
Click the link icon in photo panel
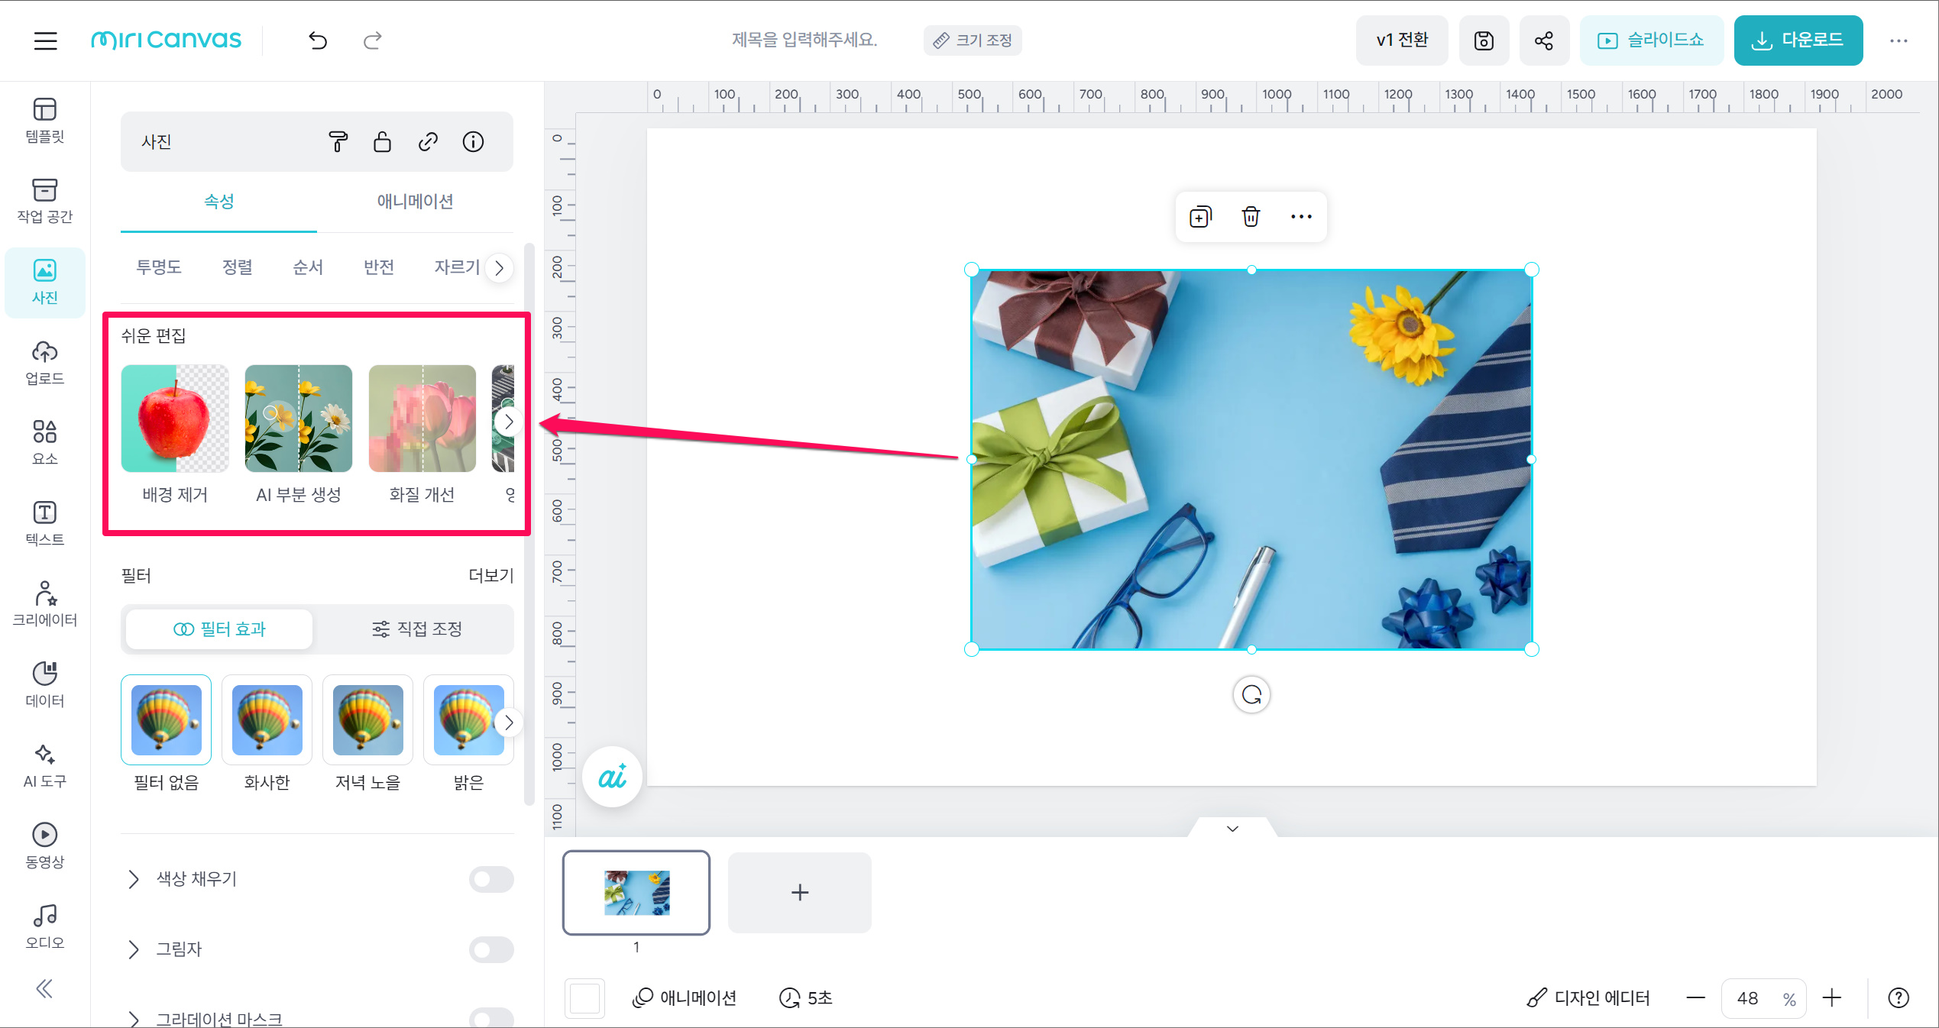click(x=428, y=142)
